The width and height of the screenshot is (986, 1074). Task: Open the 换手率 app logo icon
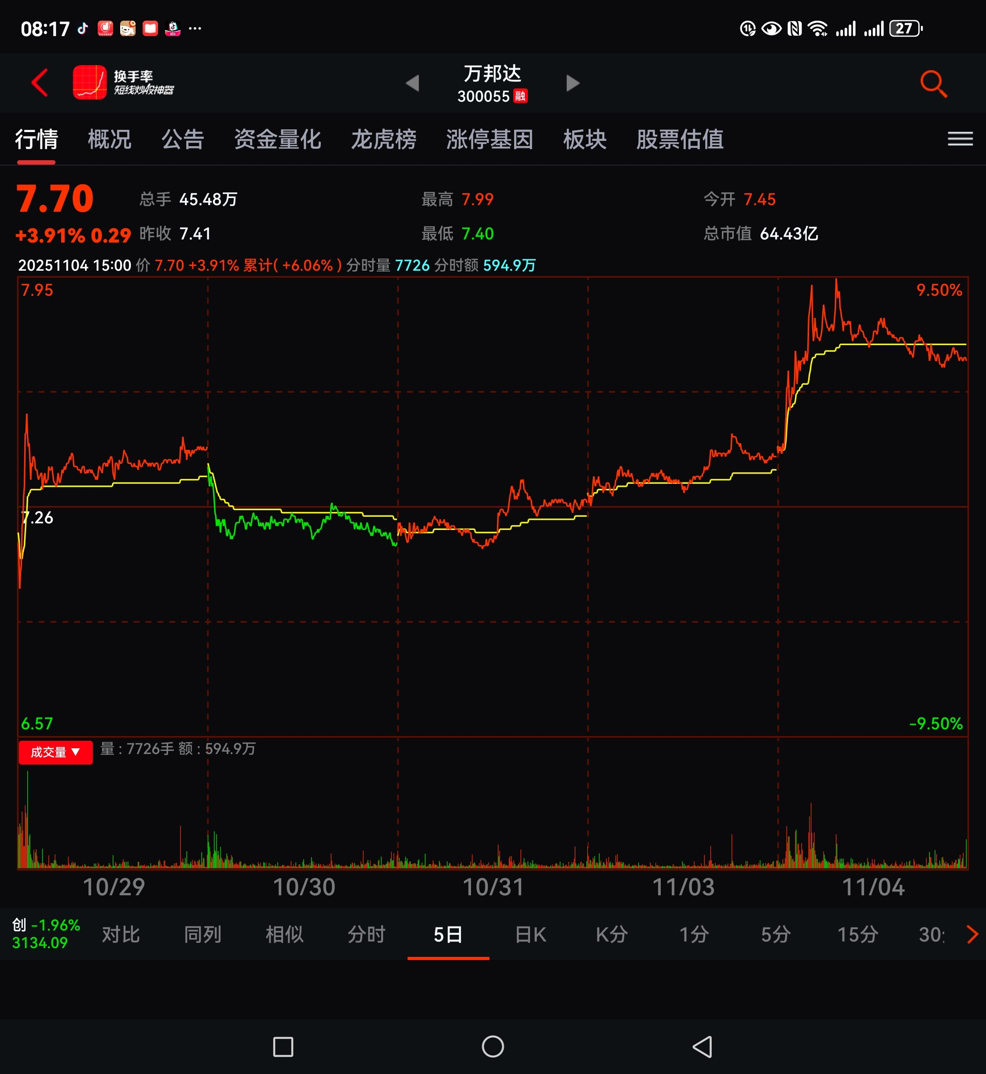click(x=90, y=83)
